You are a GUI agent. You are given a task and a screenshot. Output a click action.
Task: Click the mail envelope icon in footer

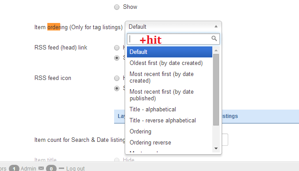(41, 168)
